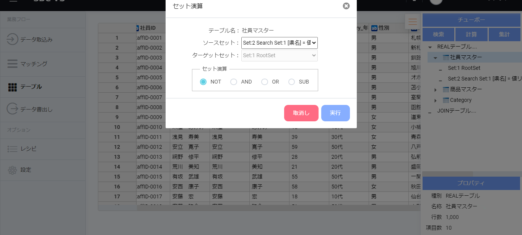
Task: Click the 実行 button
Action: pyautogui.click(x=335, y=113)
